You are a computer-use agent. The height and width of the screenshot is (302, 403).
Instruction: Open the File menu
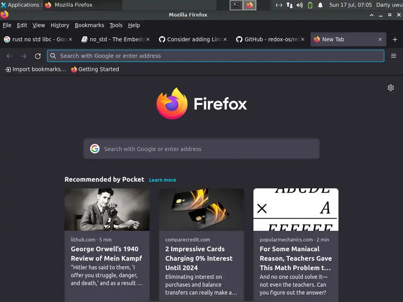coord(7,25)
